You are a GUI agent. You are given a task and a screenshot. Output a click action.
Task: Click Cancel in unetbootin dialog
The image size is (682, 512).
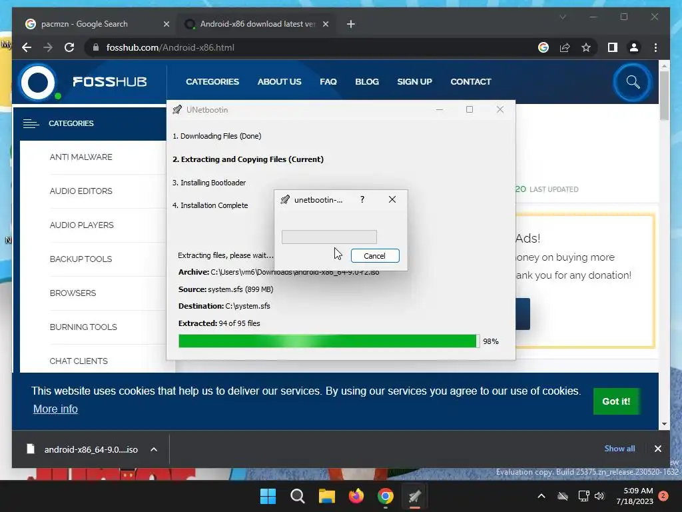point(375,255)
